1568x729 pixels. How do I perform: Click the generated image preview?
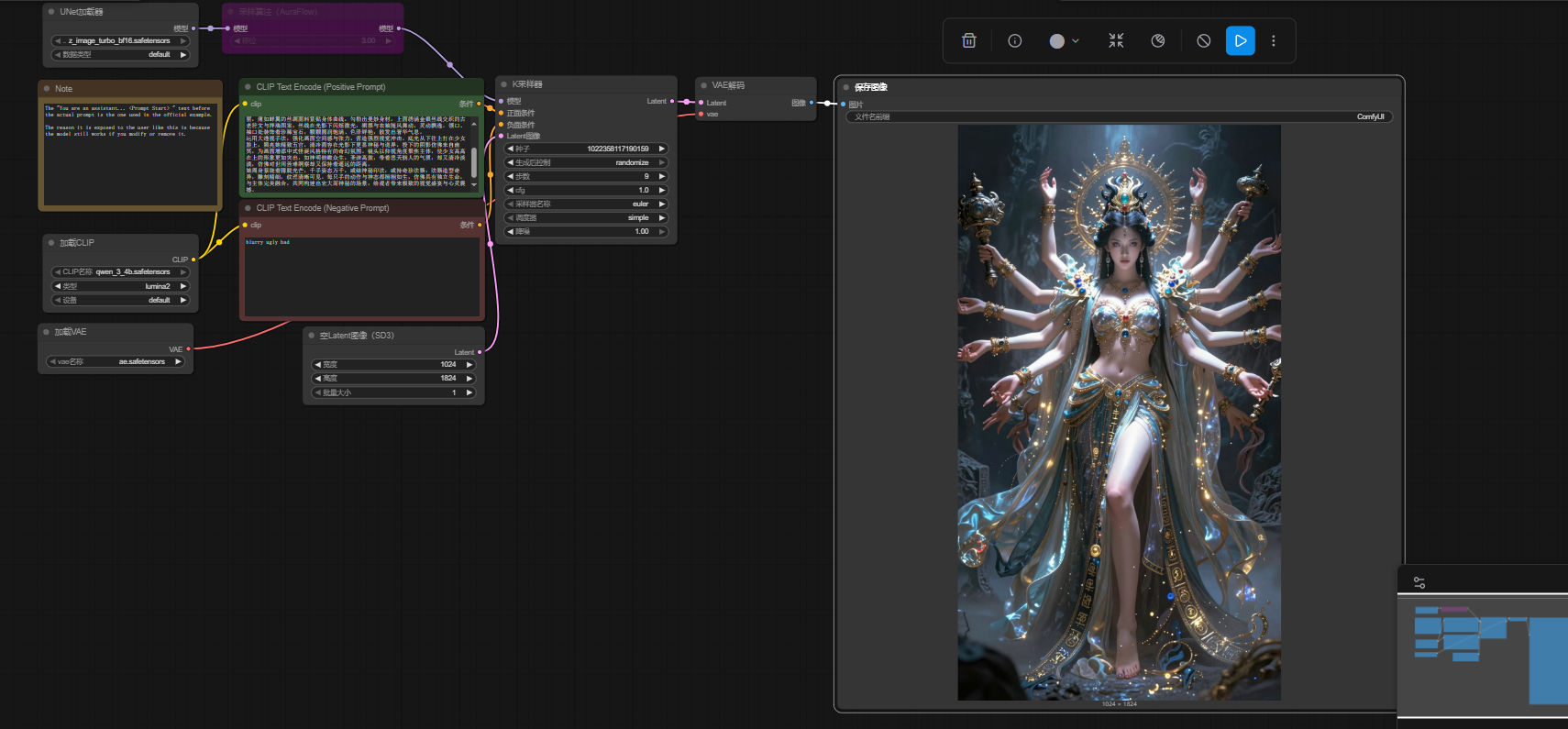coord(1119,413)
